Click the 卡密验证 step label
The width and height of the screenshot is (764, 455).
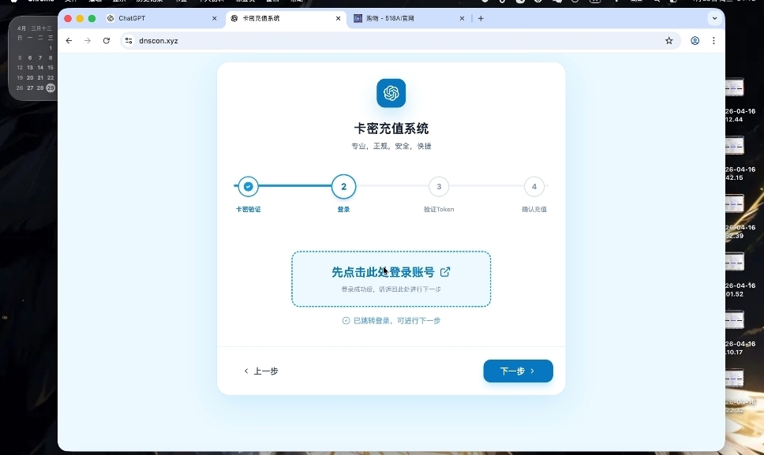249,209
